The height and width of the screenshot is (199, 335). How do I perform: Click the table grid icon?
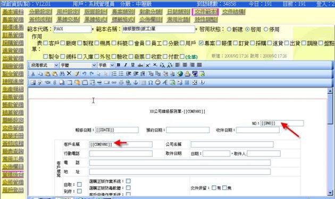pos(187,83)
